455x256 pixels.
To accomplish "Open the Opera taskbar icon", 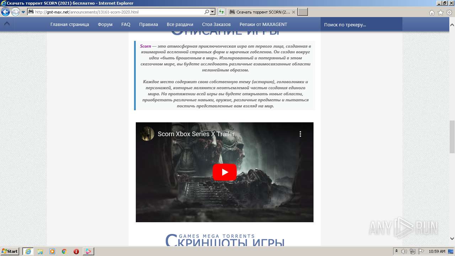I will tap(76, 251).
